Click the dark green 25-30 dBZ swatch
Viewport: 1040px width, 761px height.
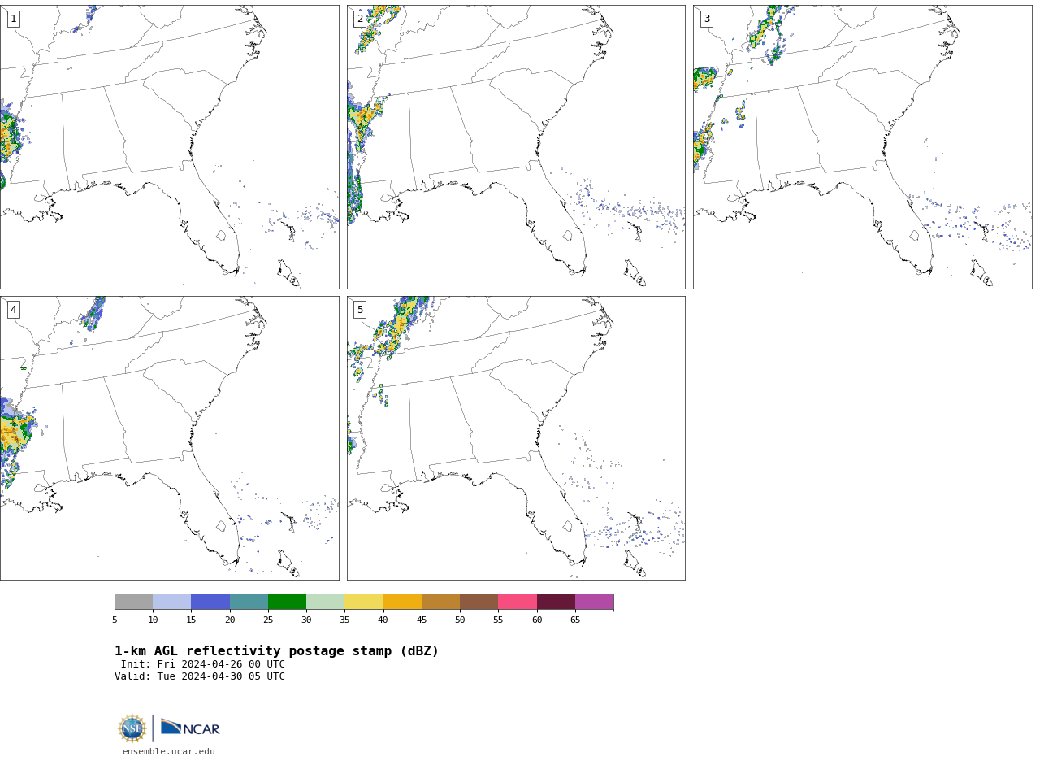[287, 602]
